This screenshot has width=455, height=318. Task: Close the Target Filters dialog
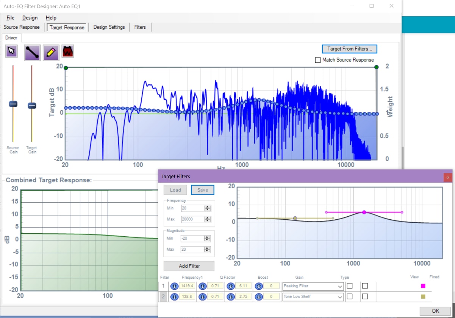448,177
